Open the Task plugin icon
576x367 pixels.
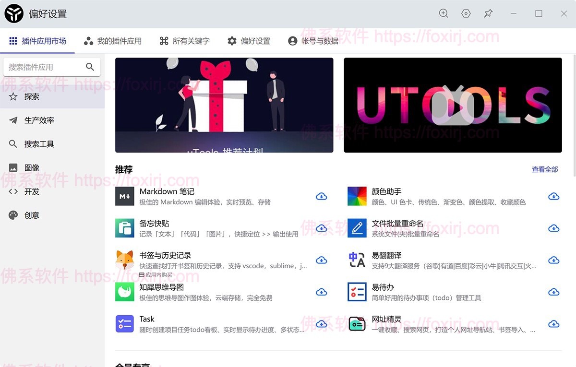125,324
